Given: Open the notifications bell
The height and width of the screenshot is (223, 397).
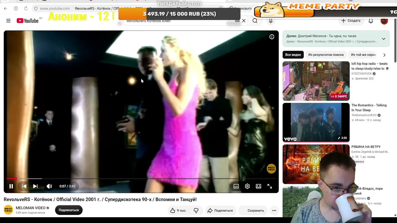Looking at the screenshot, I should pos(371,21).
